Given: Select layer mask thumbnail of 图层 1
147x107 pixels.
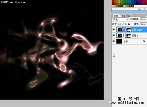Looking at the screenshot, I should pyautogui.click(x=128, y=35).
